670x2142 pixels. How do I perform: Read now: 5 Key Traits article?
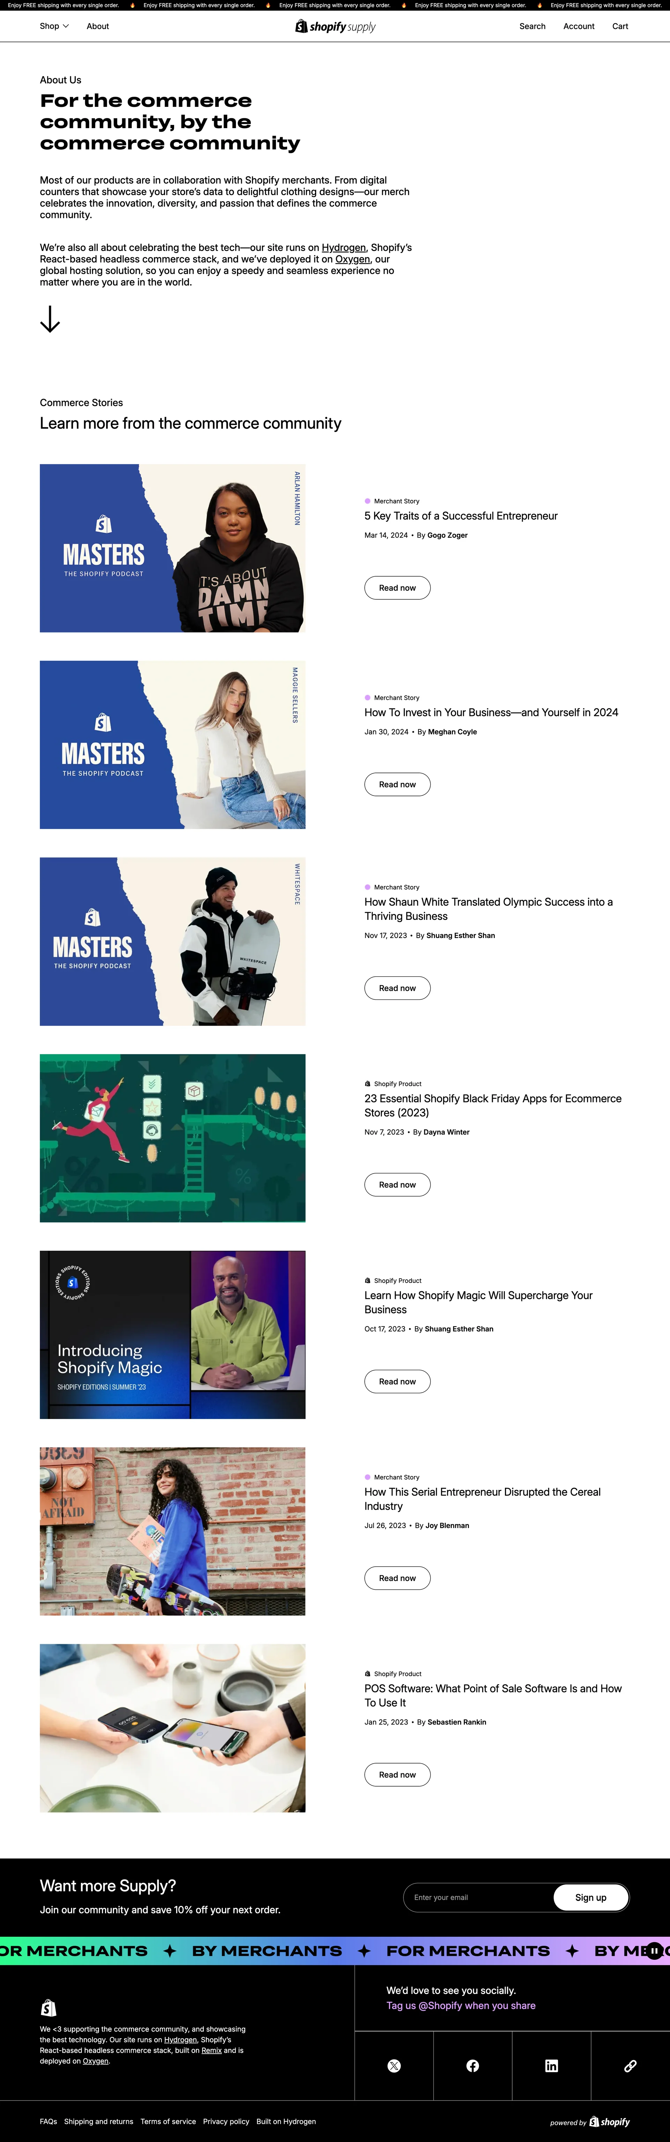coord(397,588)
